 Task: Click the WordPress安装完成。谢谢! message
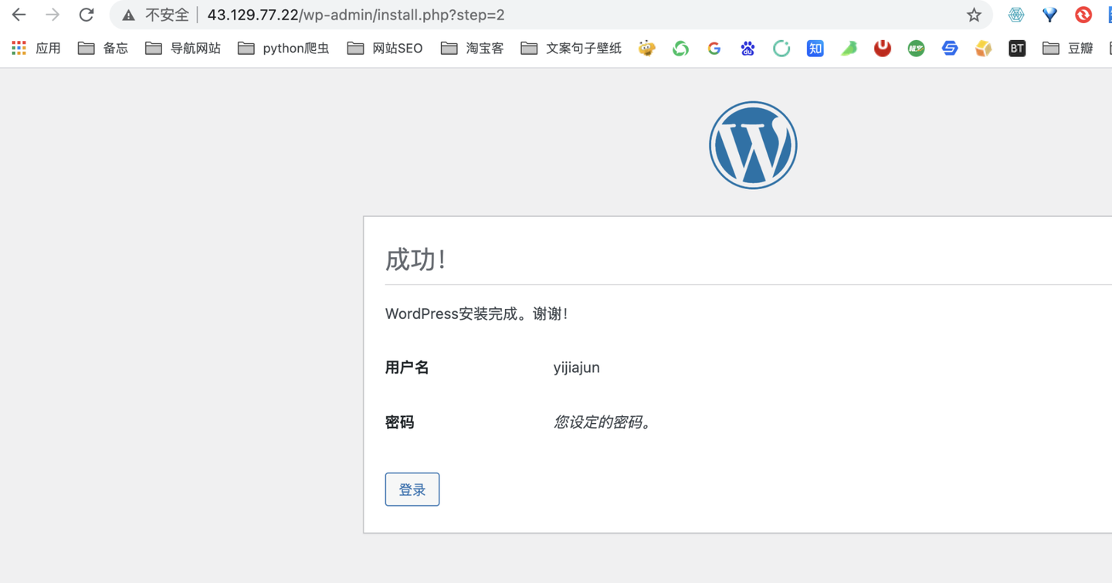[476, 314]
